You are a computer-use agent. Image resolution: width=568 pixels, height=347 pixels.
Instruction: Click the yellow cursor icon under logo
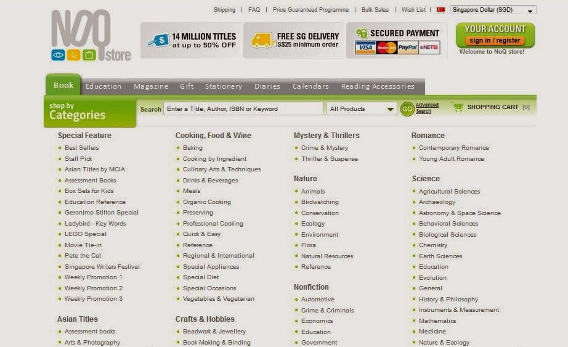point(73,55)
